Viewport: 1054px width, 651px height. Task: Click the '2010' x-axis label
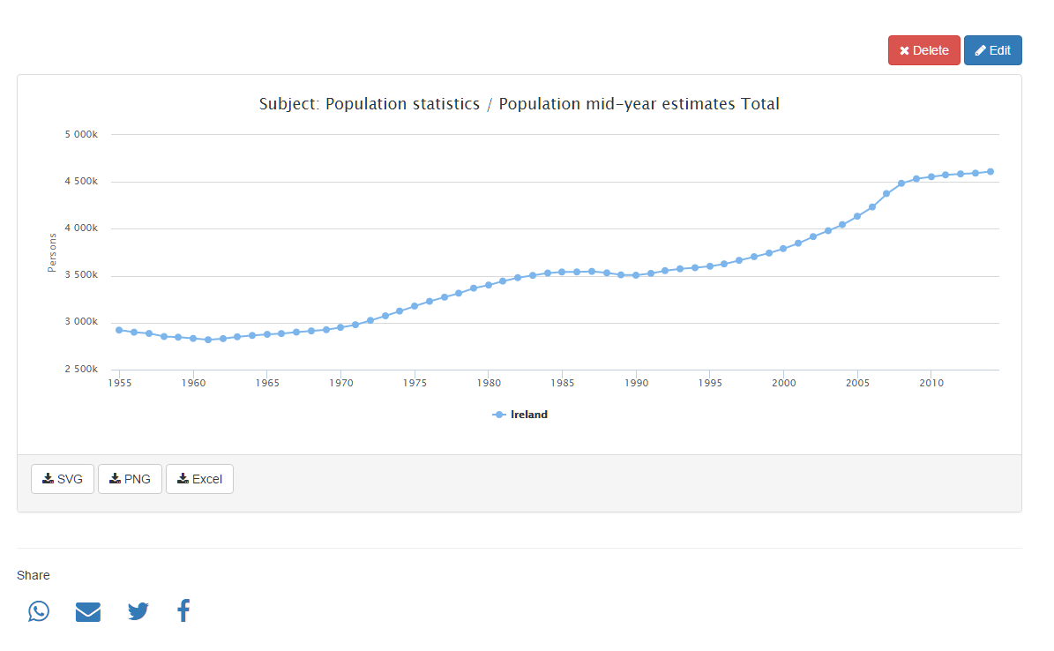(x=931, y=383)
